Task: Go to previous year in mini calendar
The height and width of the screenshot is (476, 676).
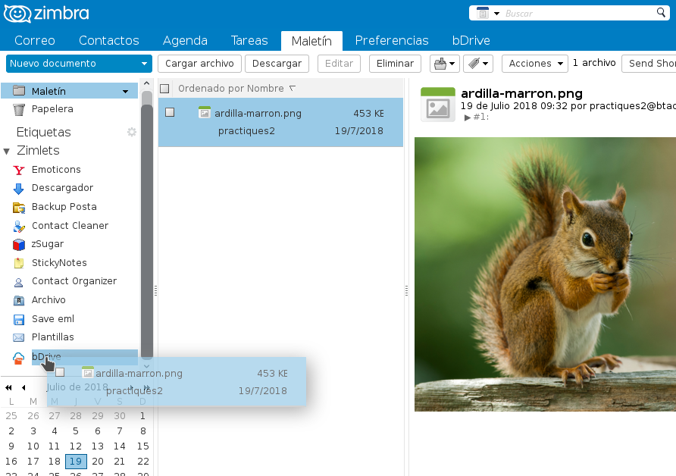Action: pos(8,387)
